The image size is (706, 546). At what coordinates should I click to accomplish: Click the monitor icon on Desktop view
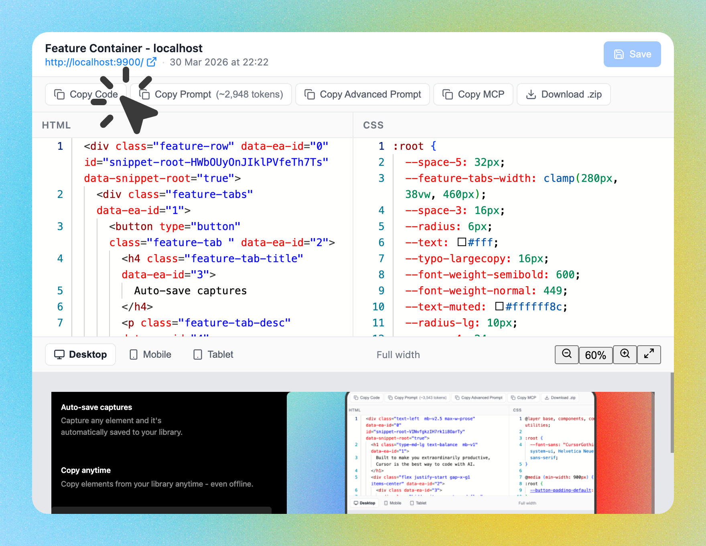pyautogui.click(x=60, y=354)
